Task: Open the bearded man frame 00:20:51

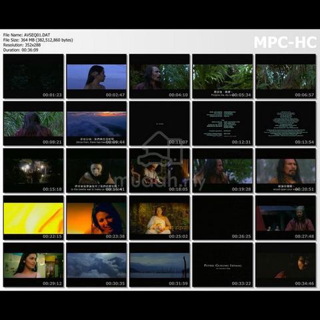Action: click(x=286, y=171)
